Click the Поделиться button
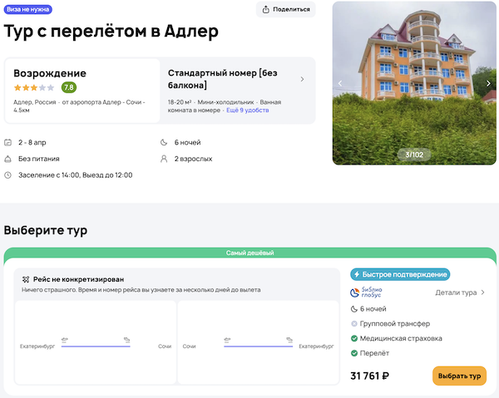499x398 pixels. coord(286,10)
